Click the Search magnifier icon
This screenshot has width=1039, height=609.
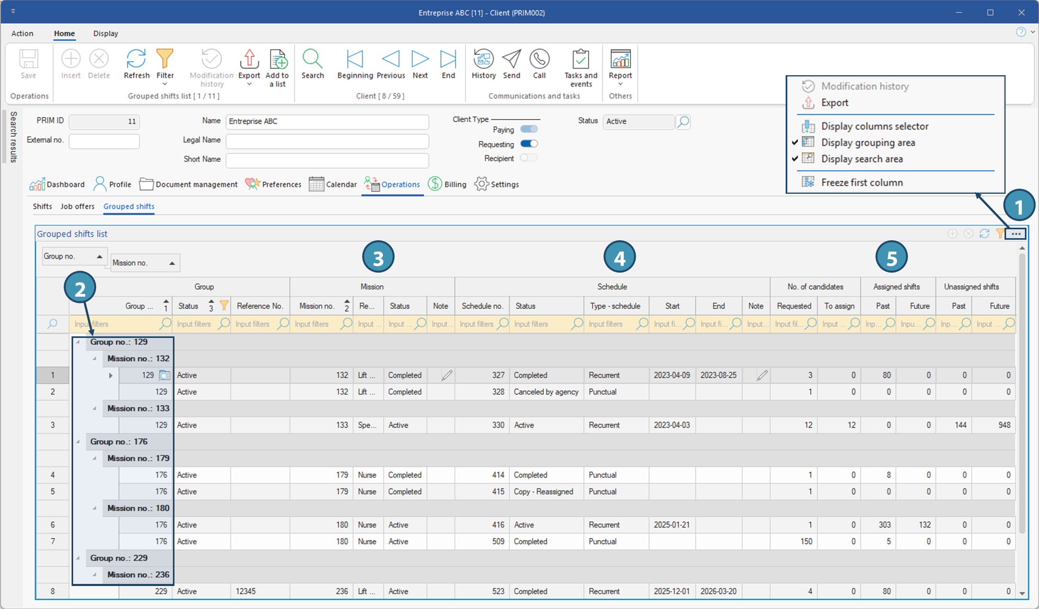coord(312,59)
